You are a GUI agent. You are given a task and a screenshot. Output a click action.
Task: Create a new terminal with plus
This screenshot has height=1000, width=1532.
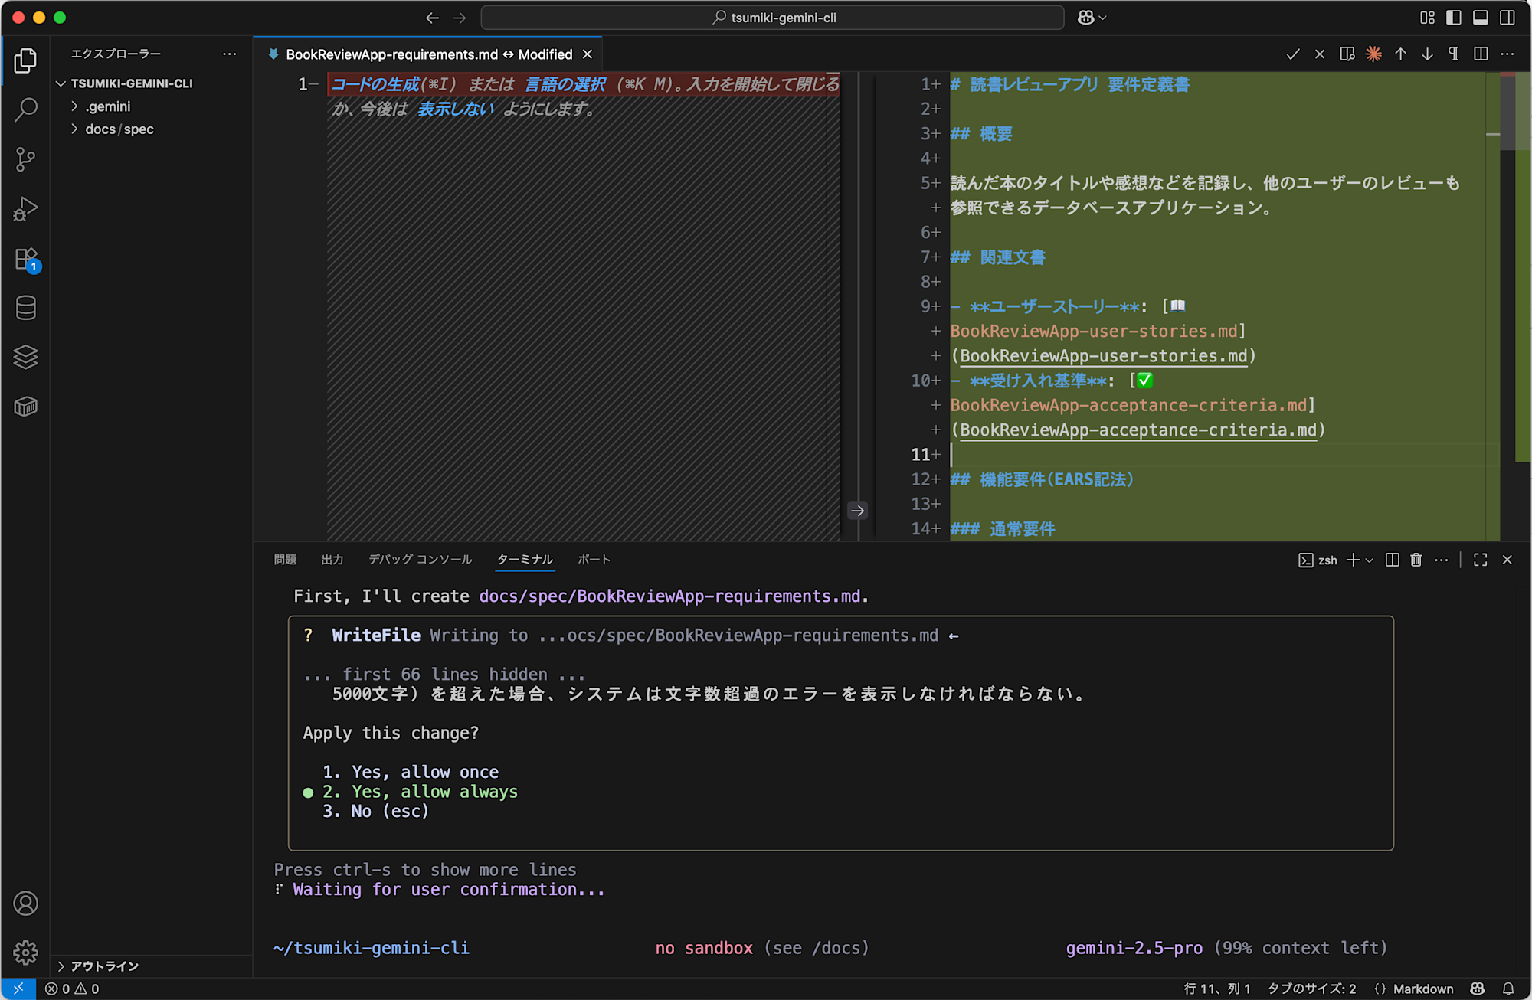1353,560
